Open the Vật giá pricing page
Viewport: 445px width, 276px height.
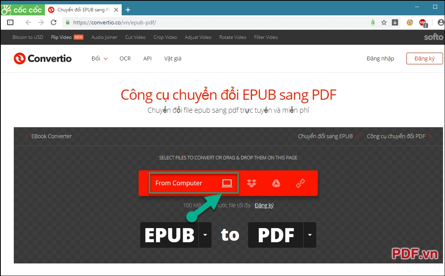(172, 58)
